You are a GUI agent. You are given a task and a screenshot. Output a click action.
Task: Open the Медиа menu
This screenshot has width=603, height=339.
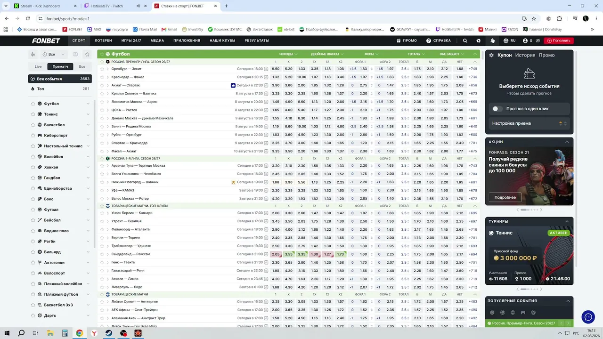[x=157, y=40]
